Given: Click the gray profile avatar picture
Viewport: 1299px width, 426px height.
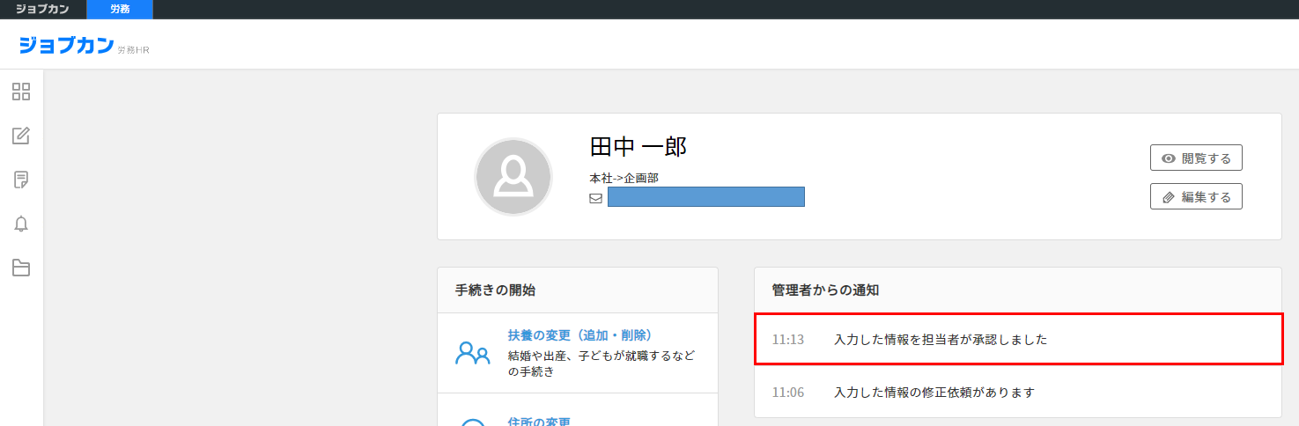Looking at the screenshot, I should 513,177.
